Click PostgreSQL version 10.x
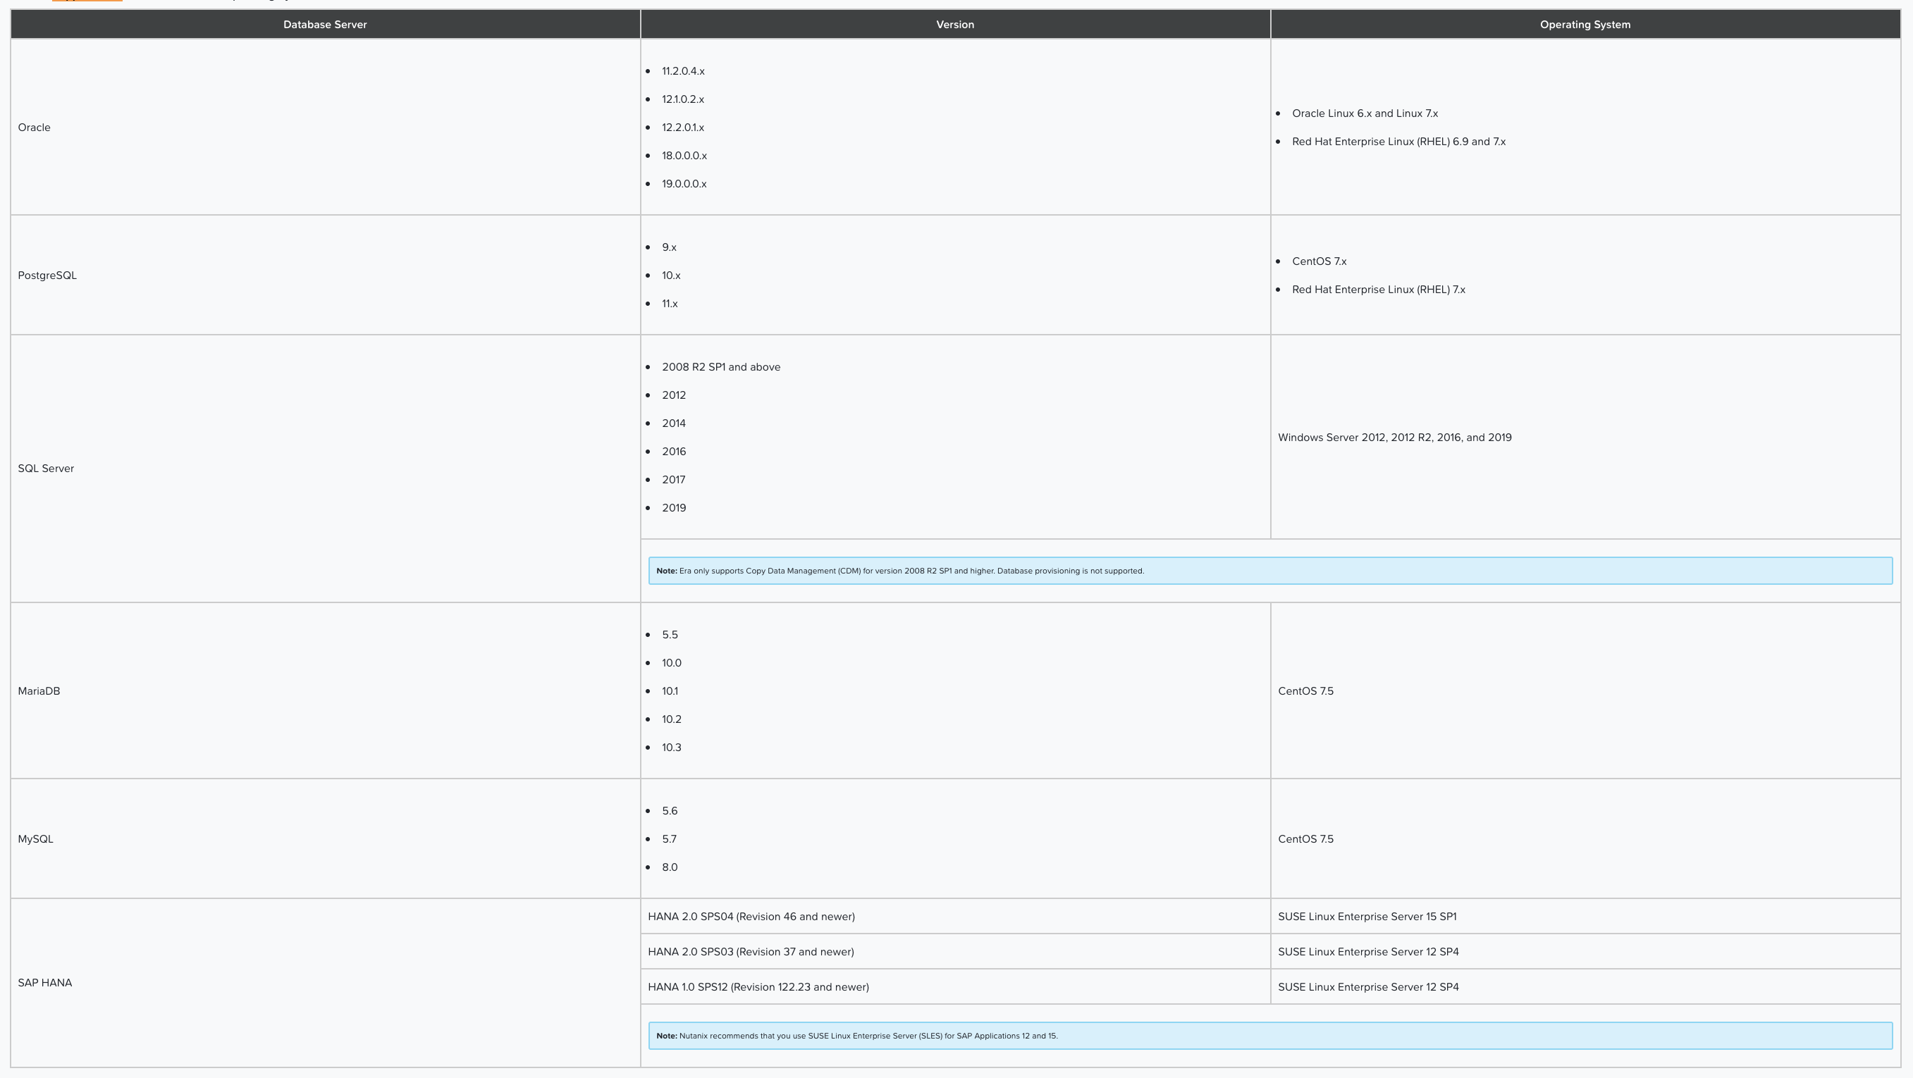1913x1078 pixels. (670, 275)
